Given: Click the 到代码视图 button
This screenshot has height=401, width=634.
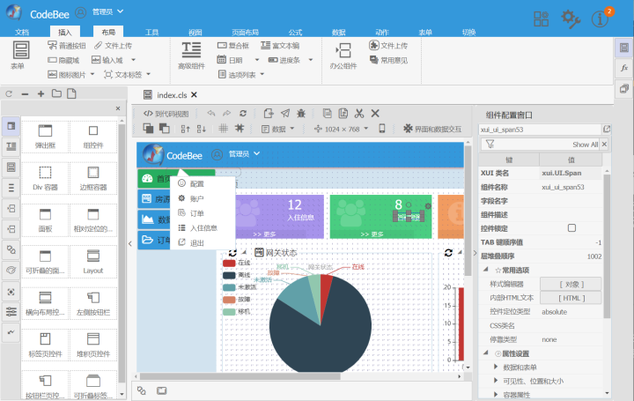Looking at the screenshot, I should click(x=166, y=114).
